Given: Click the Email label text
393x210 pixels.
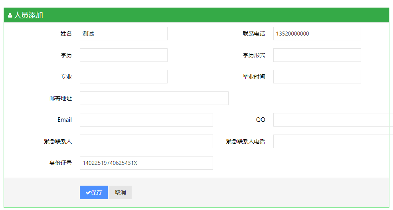Looking at the screenshot, I should pyautogui.click(x=65, y=120).
